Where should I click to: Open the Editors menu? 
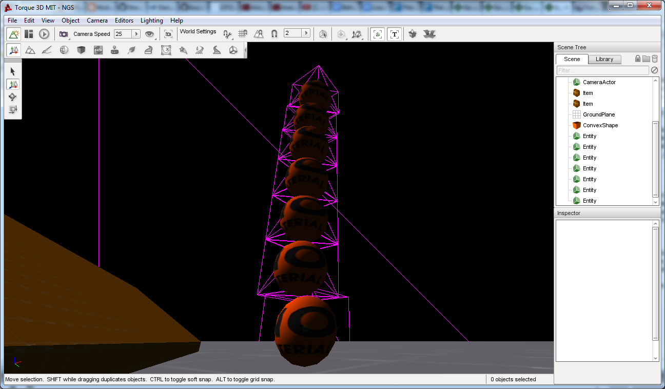coord(124,21)
